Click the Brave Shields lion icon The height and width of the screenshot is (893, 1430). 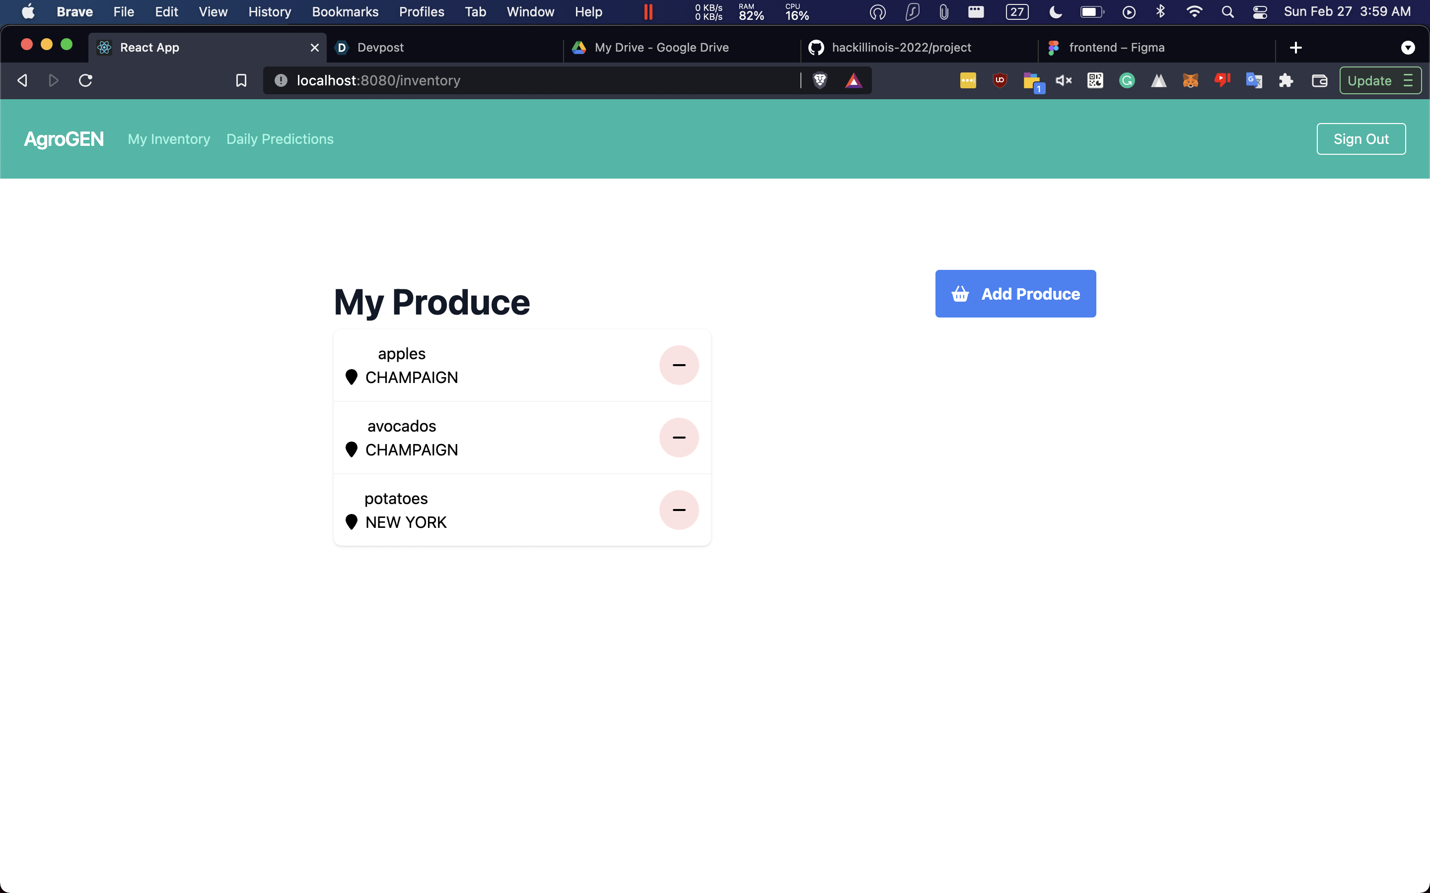pos(820,80)
